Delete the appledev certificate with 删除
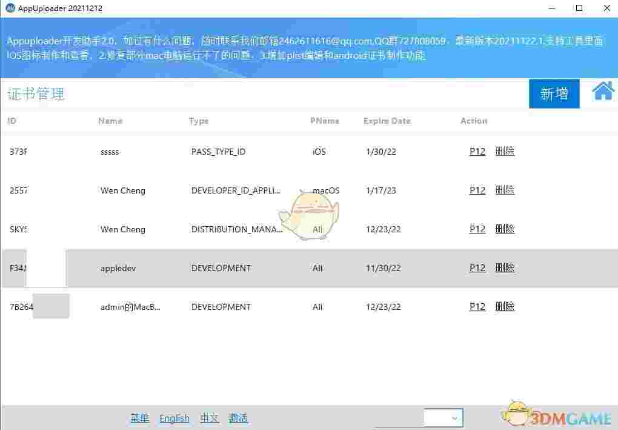 click(505, 267)
